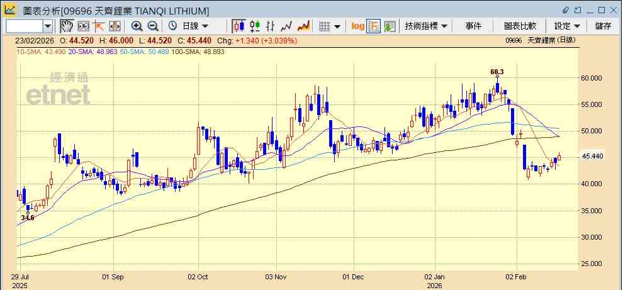Click into the stock code input field
623x290 pixels.
coord(24,26)
